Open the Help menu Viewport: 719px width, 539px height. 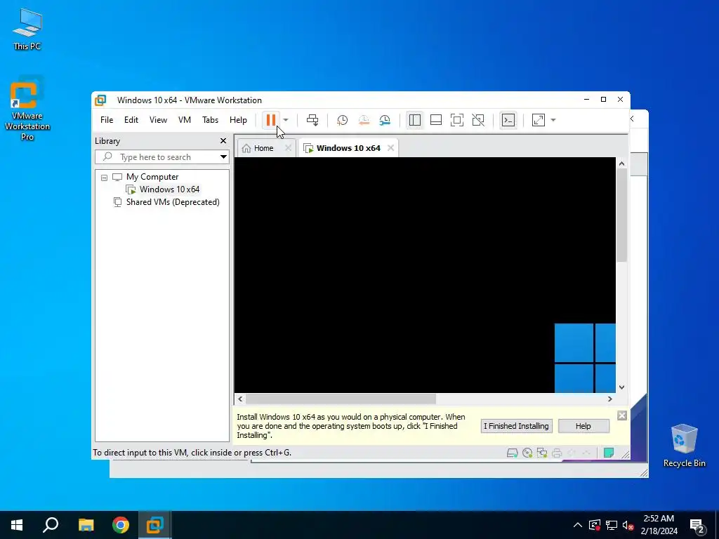(239, 120)
